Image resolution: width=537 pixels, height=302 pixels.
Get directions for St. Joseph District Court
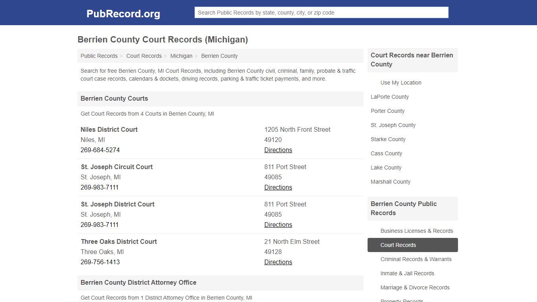278,225
